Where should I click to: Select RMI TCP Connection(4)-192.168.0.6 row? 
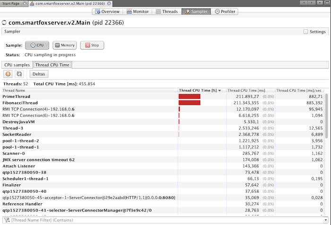[x=163, y=109]
